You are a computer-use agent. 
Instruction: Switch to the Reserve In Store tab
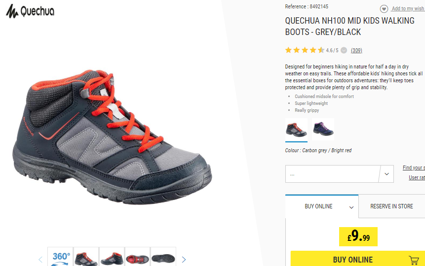coord(391,206)
